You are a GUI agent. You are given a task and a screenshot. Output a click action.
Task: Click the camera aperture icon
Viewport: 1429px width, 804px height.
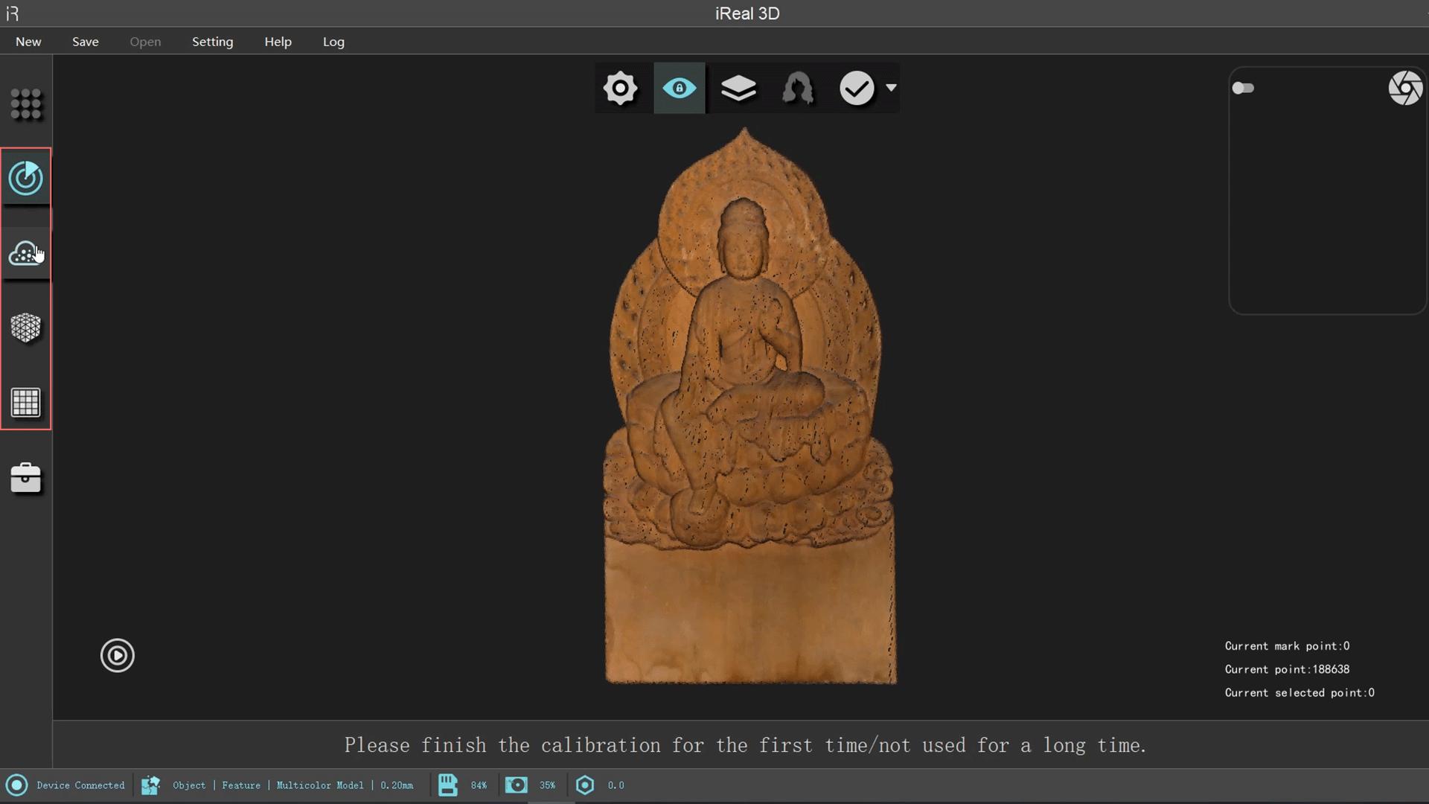[1404, 89]
